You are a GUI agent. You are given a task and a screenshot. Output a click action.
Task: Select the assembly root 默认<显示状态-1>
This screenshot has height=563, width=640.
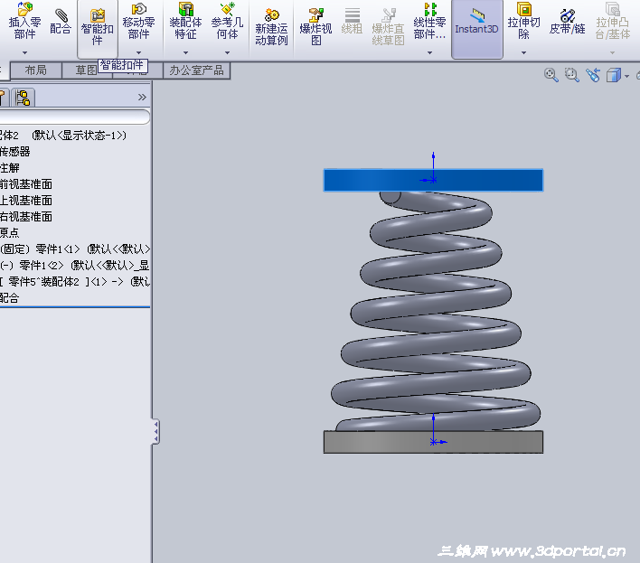63,136
